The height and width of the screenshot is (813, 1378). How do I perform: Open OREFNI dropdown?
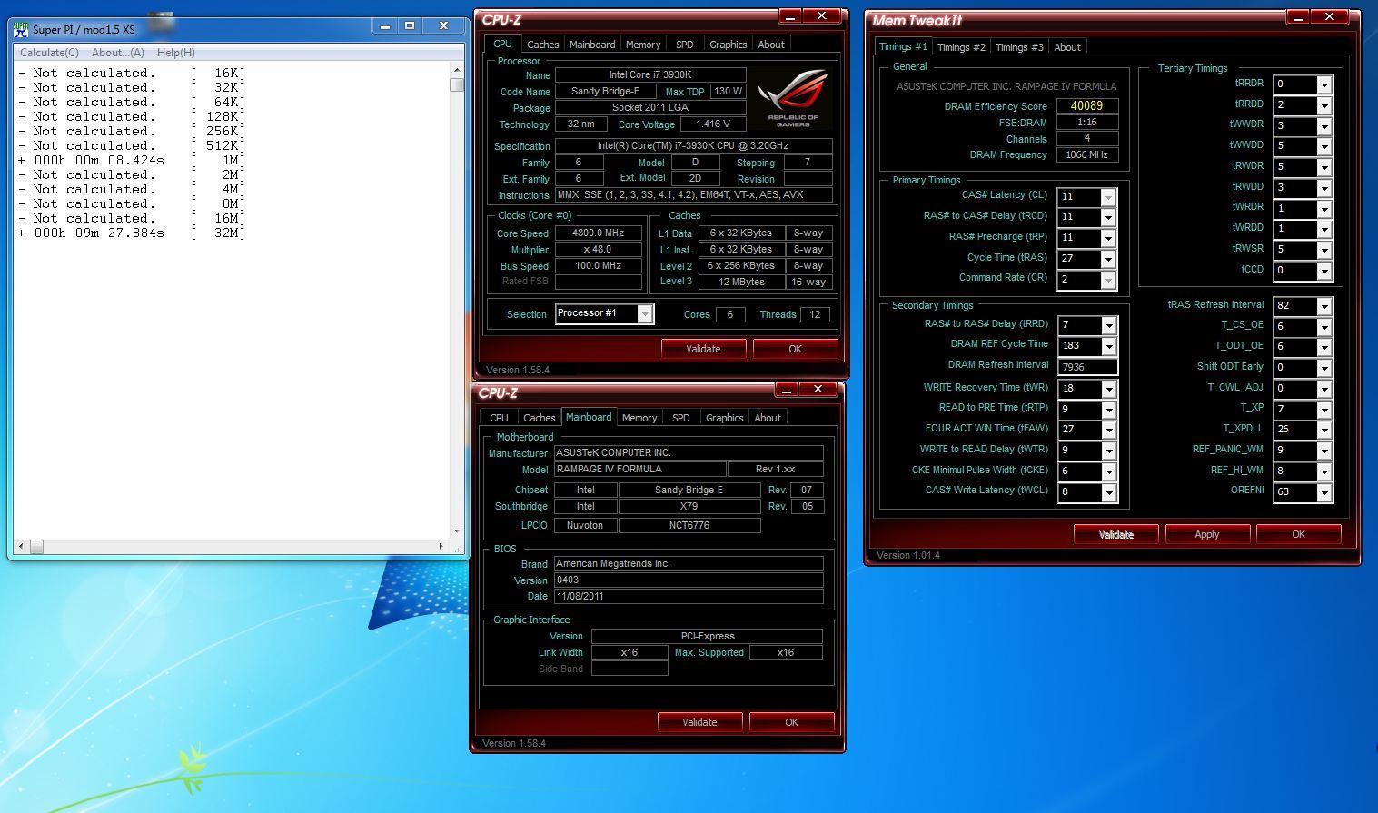tap(1324, 493)
